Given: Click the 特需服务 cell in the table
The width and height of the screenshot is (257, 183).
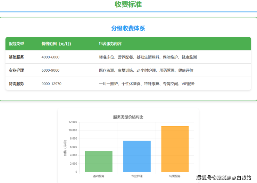Looking at the screenshot, I should pyautogui.click(x=16, y=84).
